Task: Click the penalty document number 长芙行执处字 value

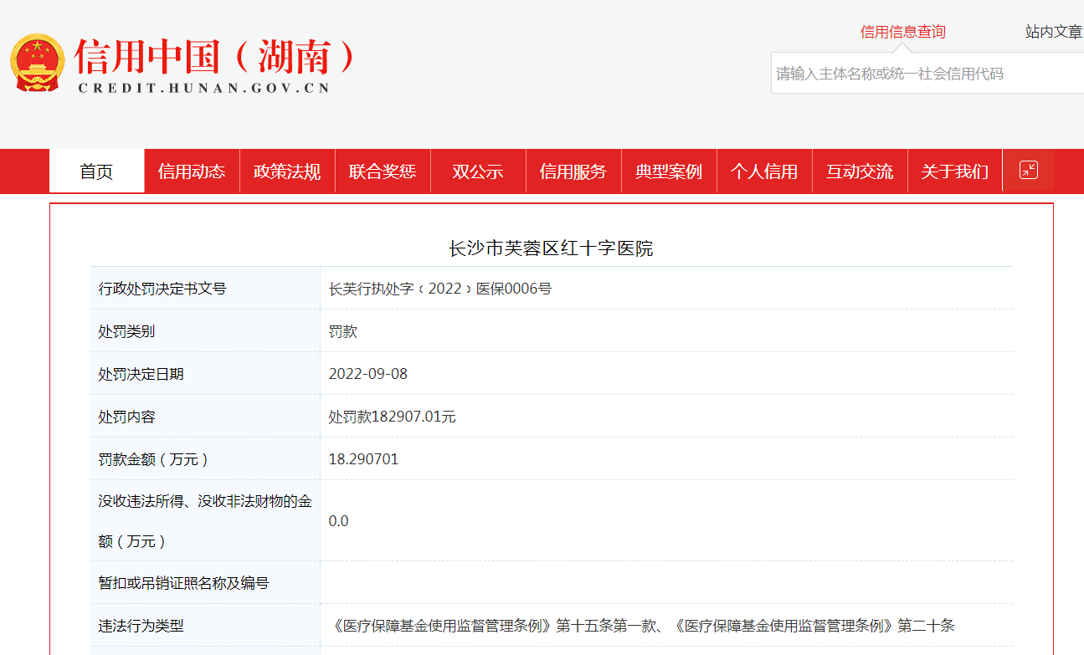Action: tap(440, 289)
